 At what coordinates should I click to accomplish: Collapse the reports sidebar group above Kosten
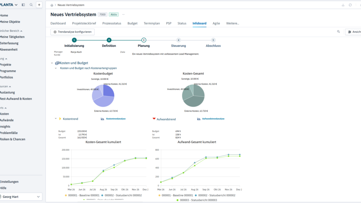click(x=6, y=108)
